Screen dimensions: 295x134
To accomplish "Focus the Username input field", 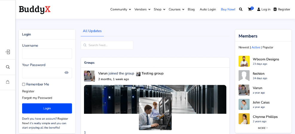I will click(x=47, y=54).
